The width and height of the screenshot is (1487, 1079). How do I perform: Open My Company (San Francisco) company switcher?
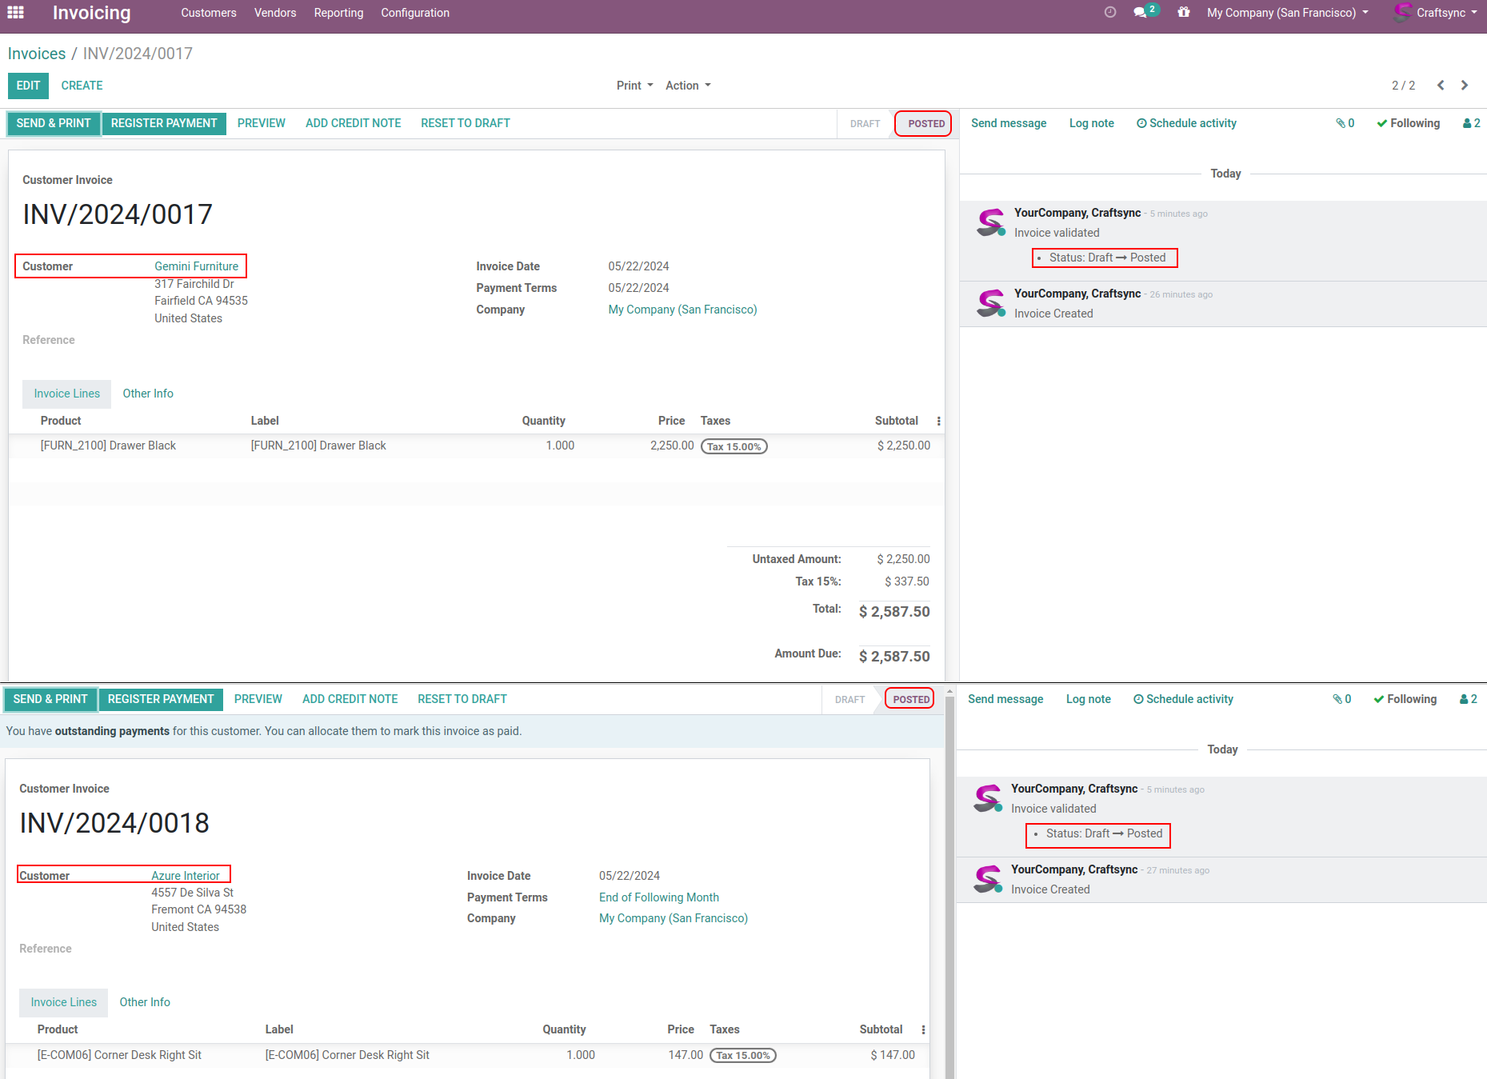point(1287,13)
